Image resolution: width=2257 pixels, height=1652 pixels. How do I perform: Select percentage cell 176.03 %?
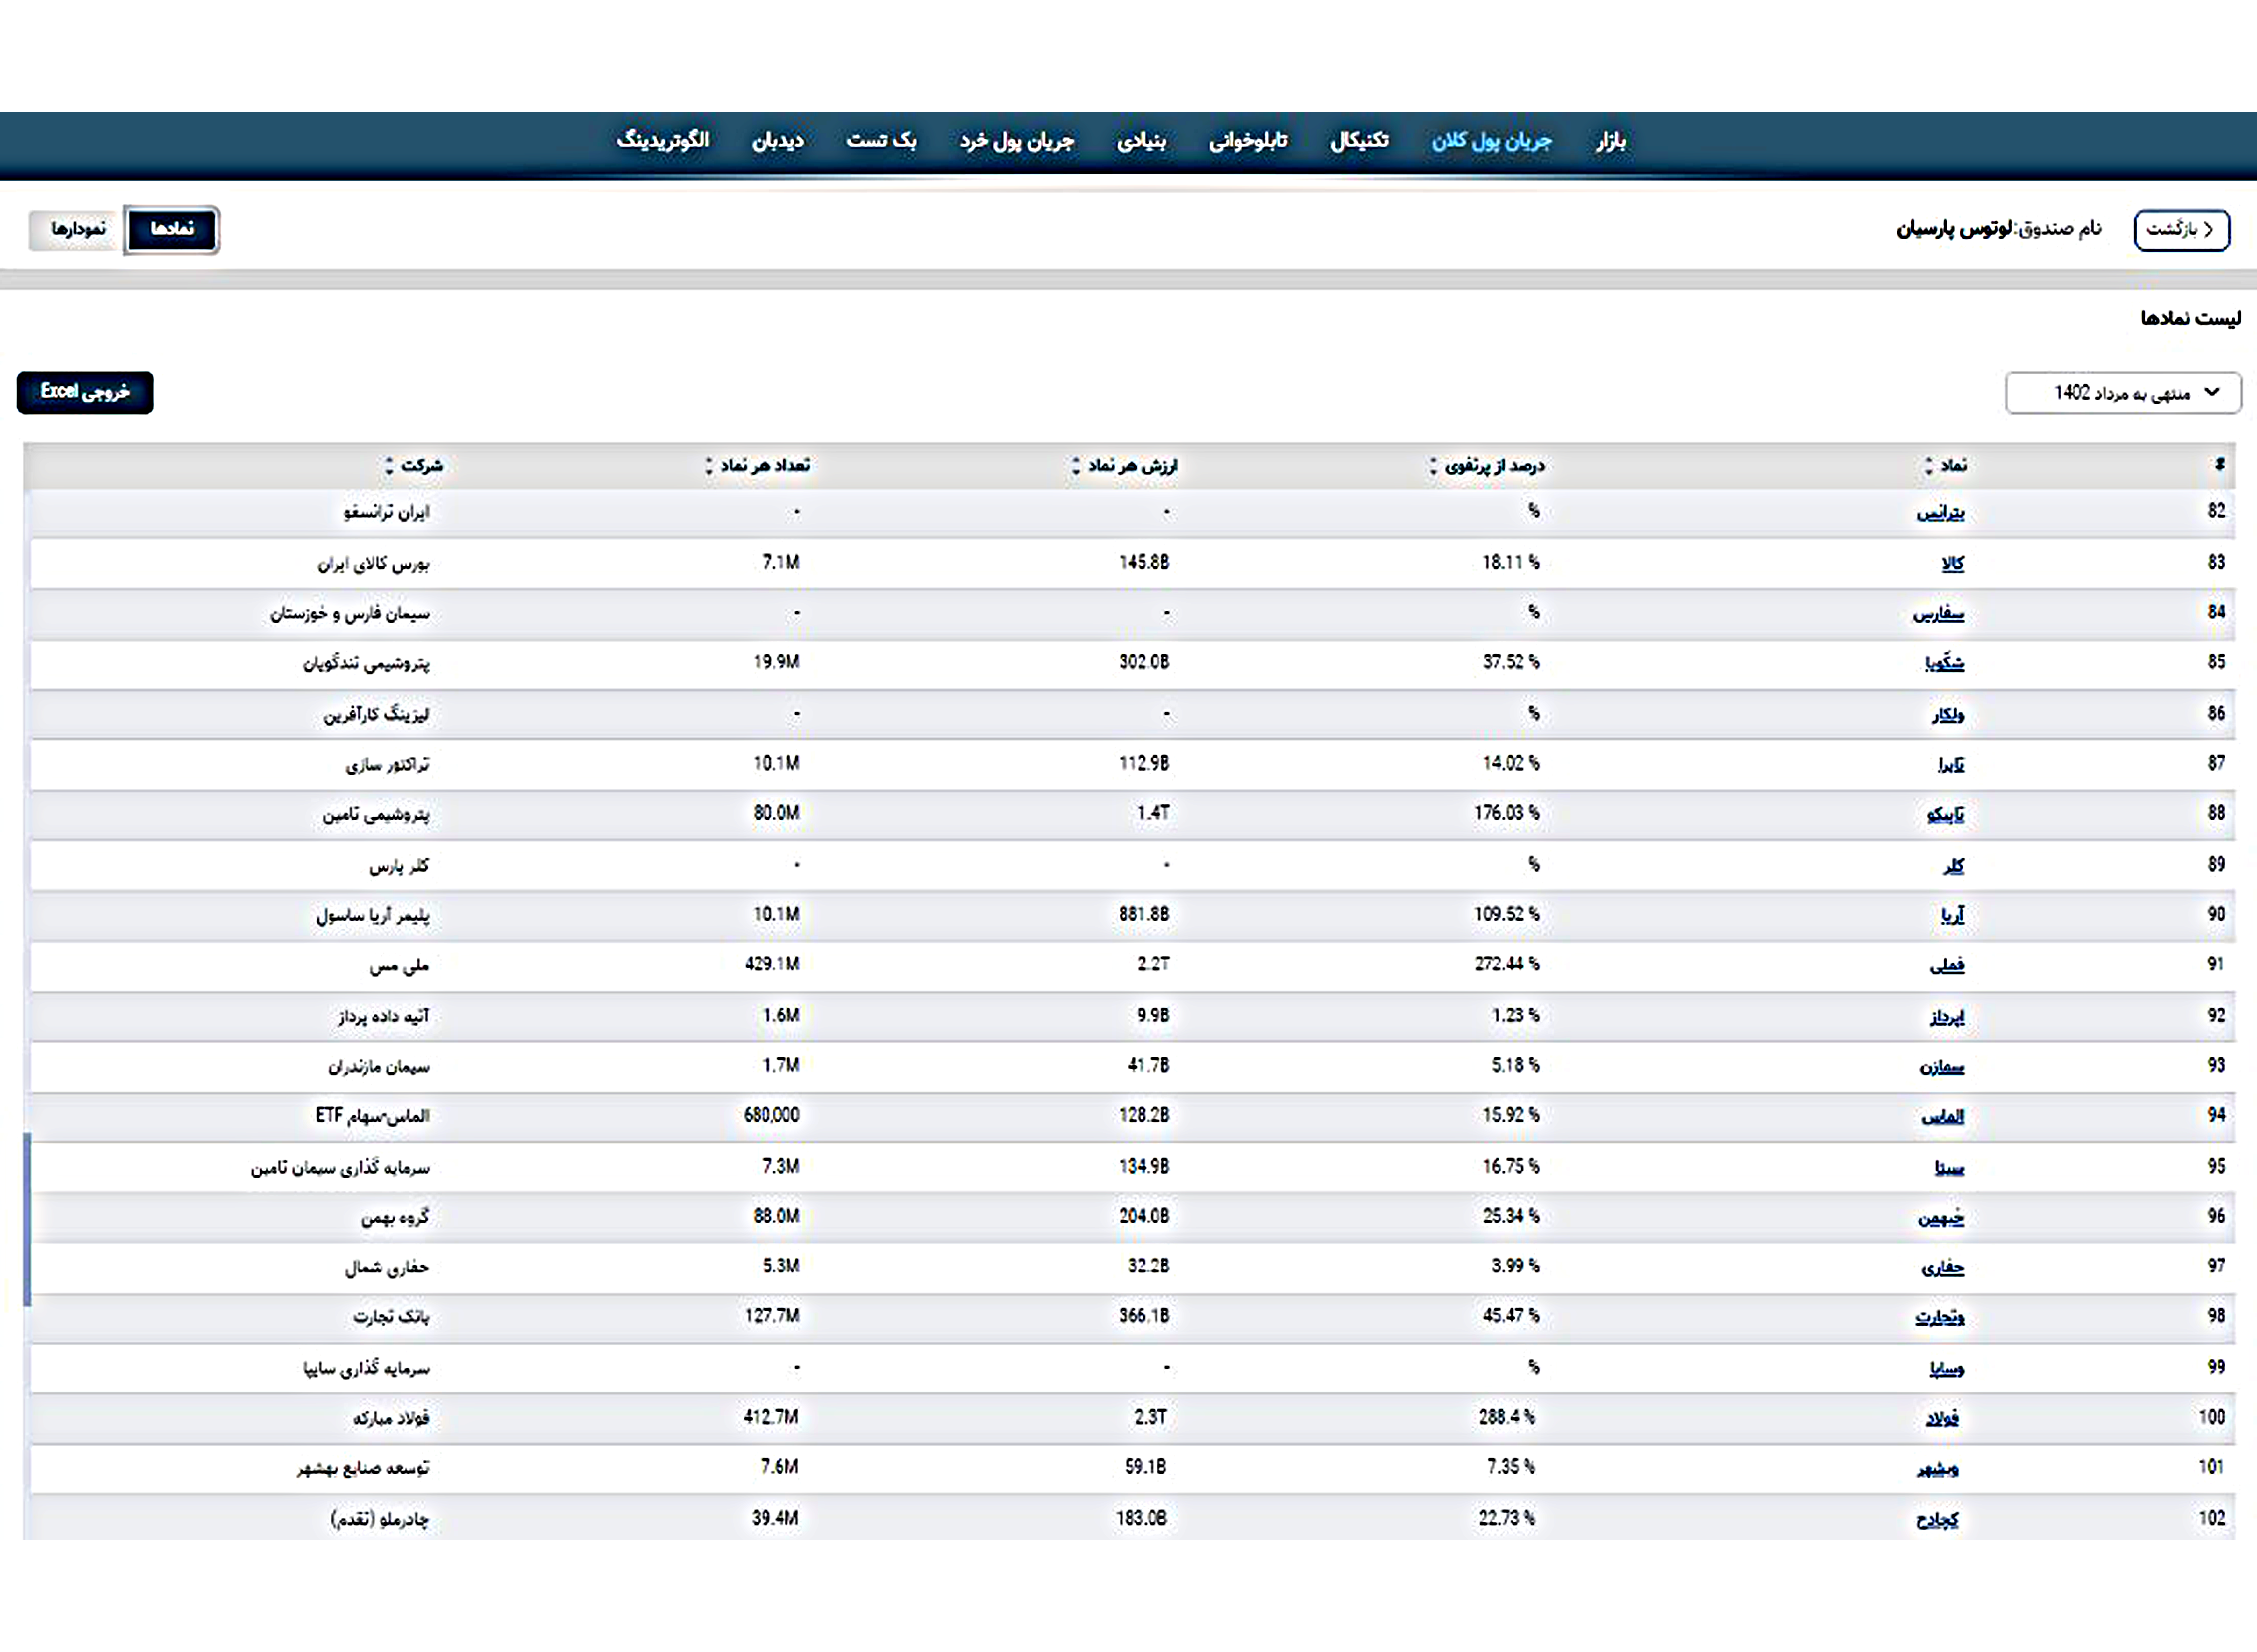click(1507, 813)
